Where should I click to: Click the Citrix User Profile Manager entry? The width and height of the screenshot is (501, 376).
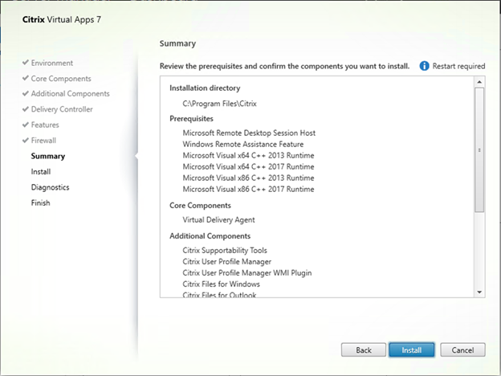click(227, 262)
